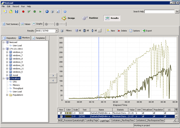
Task: Expand the windows_9 node
Action: click(x=7, y=62)
